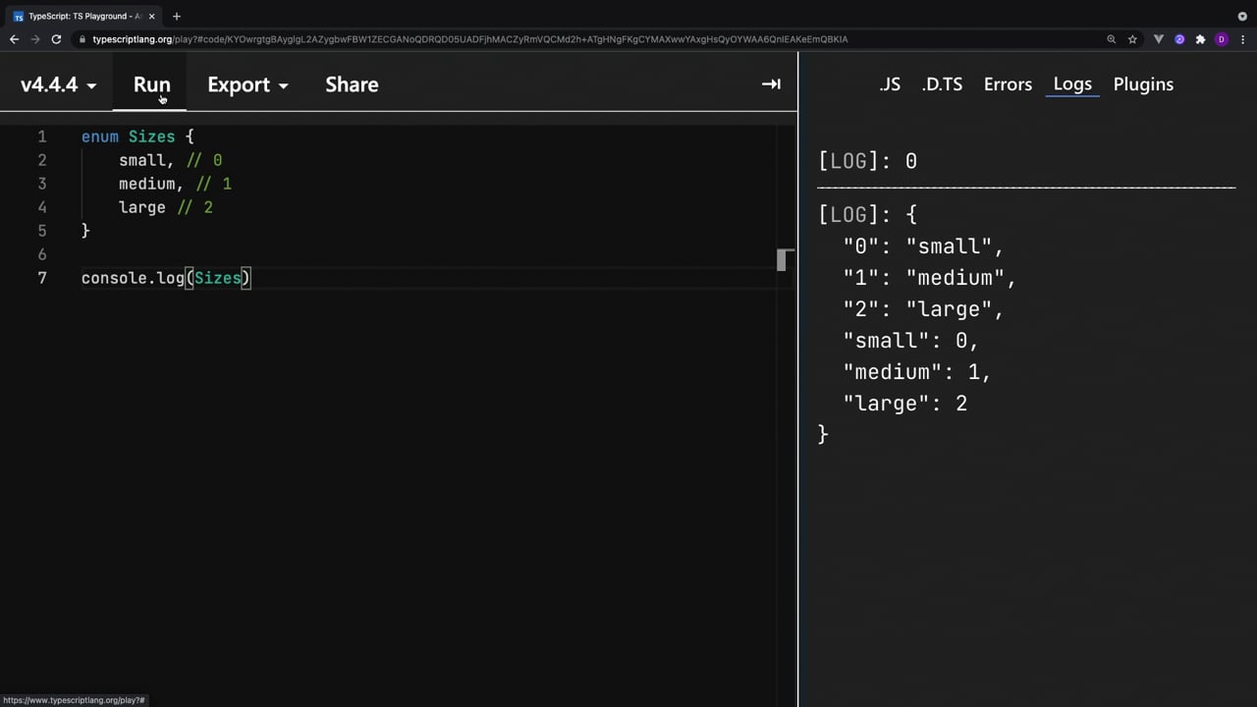The image size is (1257, 707).
Task: Open the Extensions puzzle icon
Action: pyautogui.click(x=1200, y=39)
